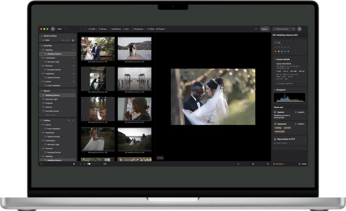Viewport: 346px width, 211px height.
Task: Open the Metadata dropdown in bottom bar
Action: pos(279,164)
